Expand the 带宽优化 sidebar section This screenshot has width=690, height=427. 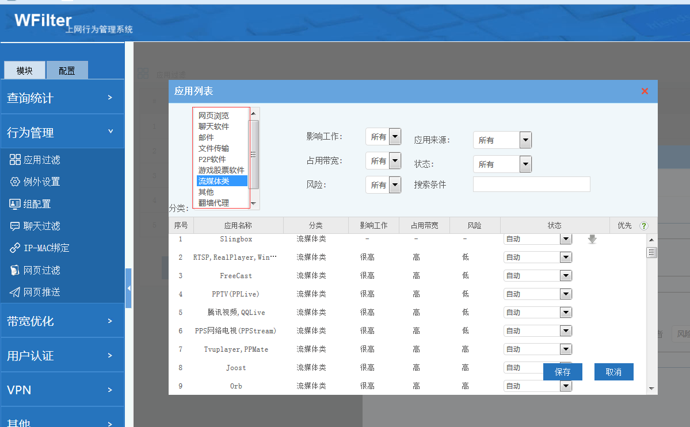pos(62,321)
